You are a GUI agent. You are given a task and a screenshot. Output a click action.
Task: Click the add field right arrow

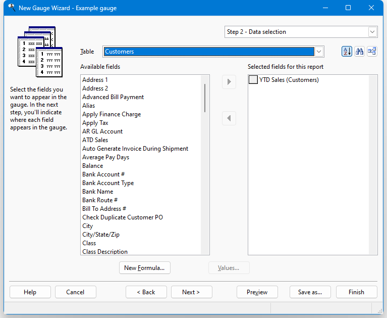(x=229, y=82)
